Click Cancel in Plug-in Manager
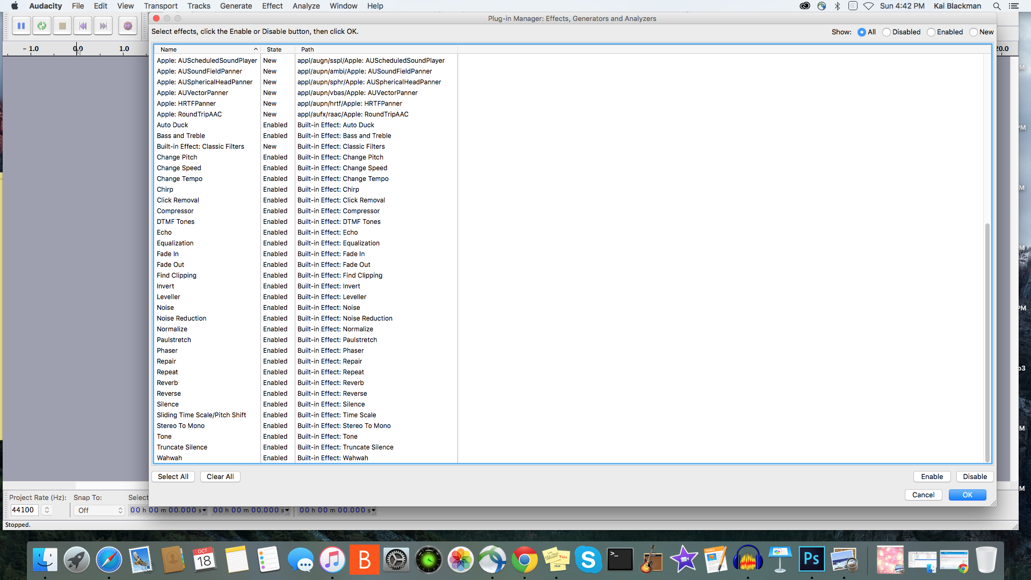Image resolution: width=1031 pixels, height=580 pixels. coord(923,495)
